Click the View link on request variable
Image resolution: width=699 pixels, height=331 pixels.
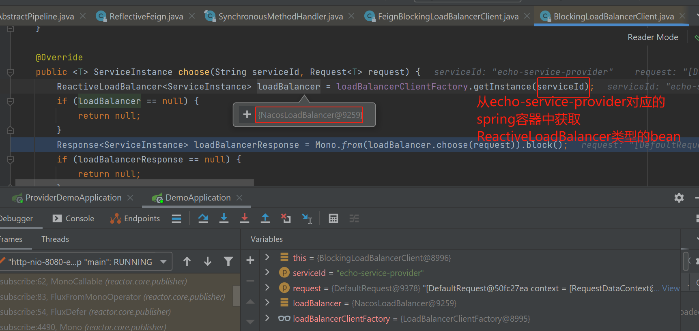pyautogui.click(x=671, y=288)
